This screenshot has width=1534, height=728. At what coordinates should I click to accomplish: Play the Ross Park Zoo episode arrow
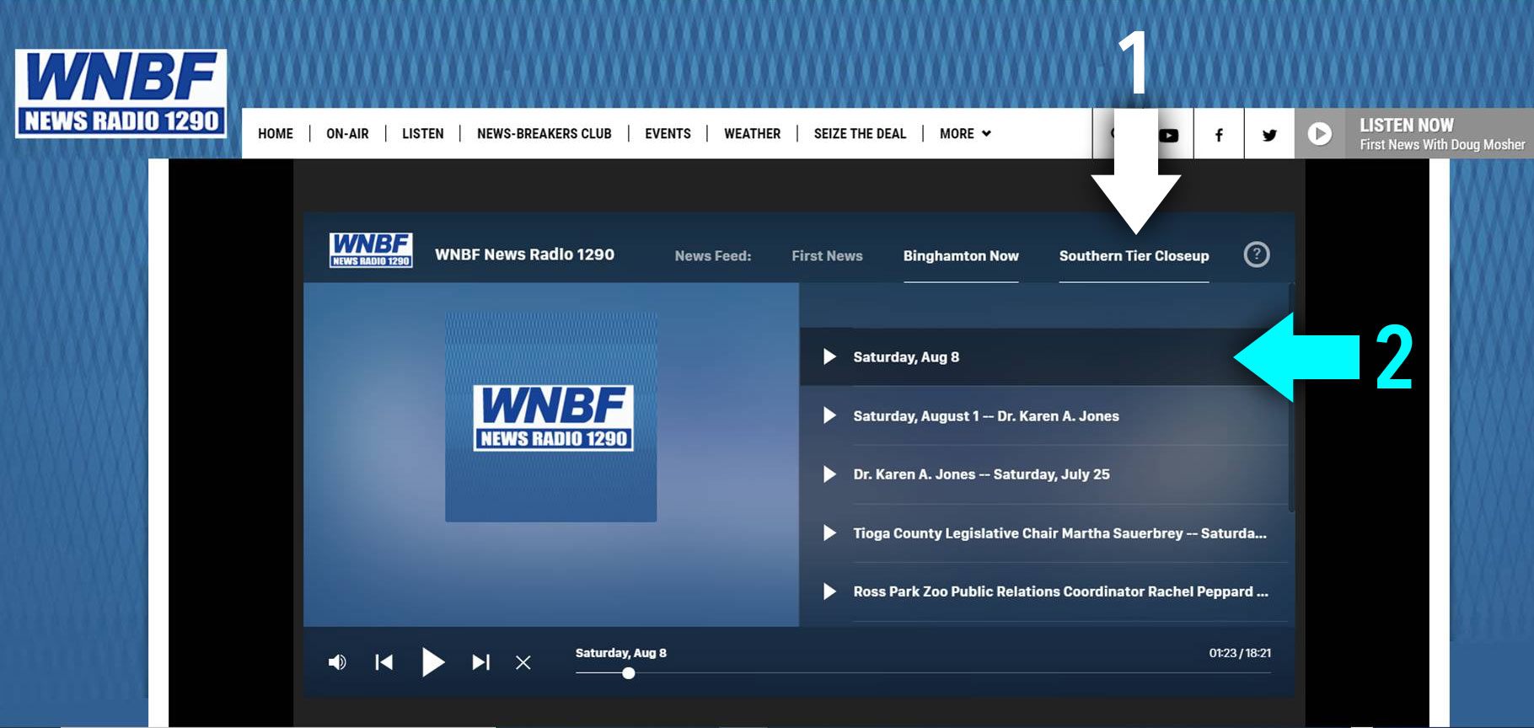829,591
